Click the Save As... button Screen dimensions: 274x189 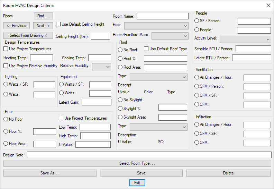50,173
